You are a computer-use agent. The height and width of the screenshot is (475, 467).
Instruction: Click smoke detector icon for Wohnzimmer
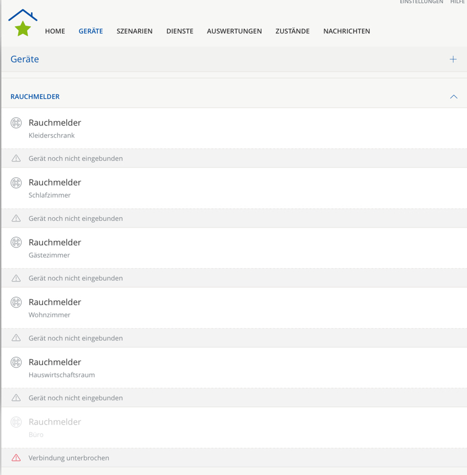click(x=16, y=302)
